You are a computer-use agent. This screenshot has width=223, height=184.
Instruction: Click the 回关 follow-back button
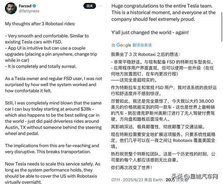pos(90,6)
